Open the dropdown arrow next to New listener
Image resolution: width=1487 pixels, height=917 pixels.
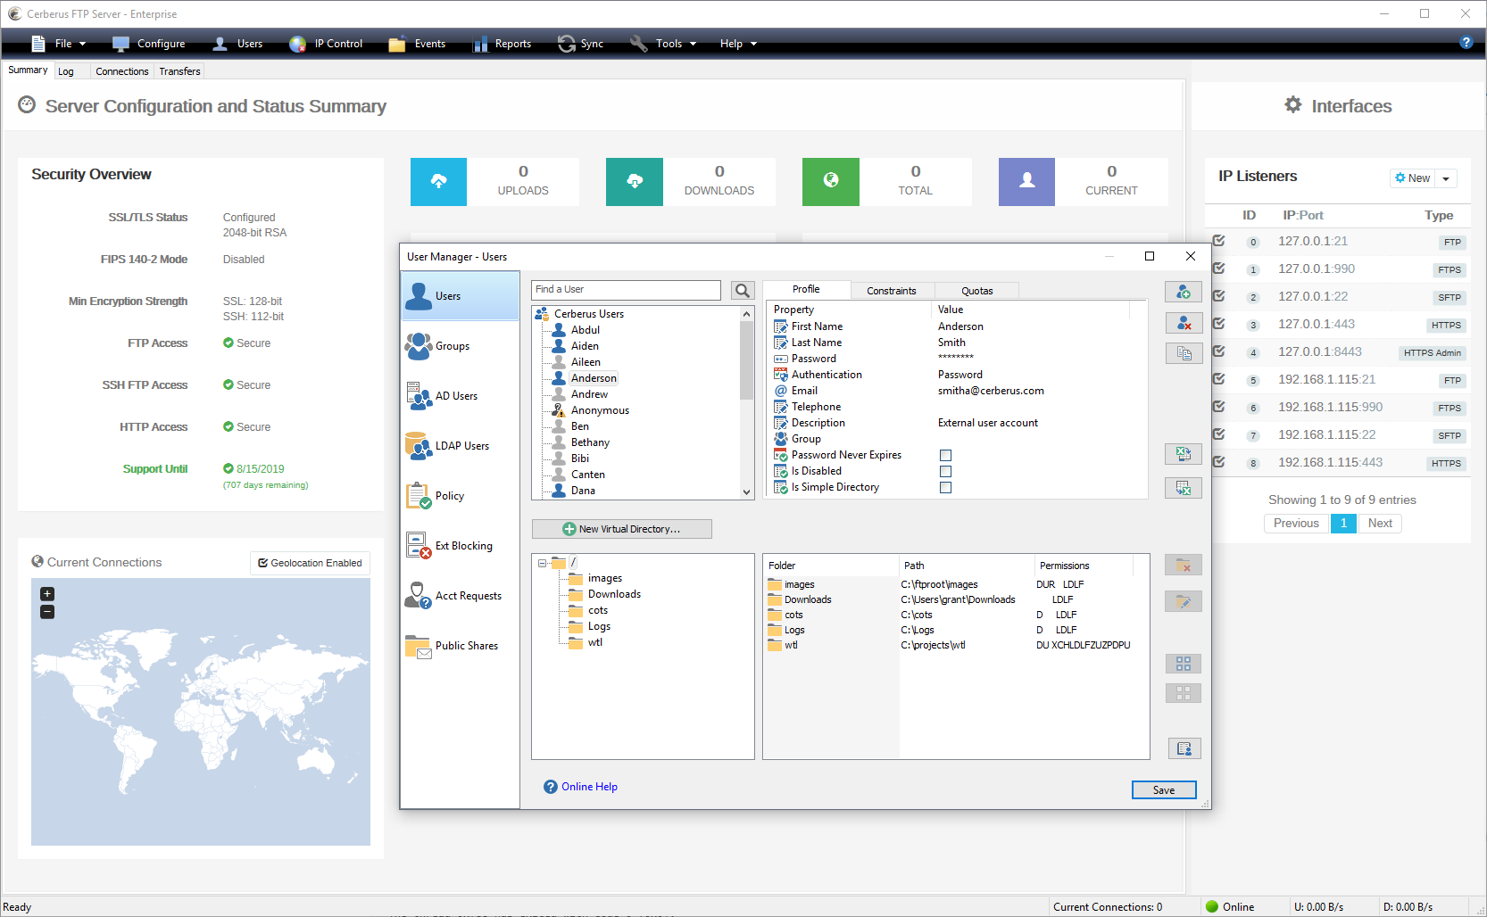[1446, 178]
